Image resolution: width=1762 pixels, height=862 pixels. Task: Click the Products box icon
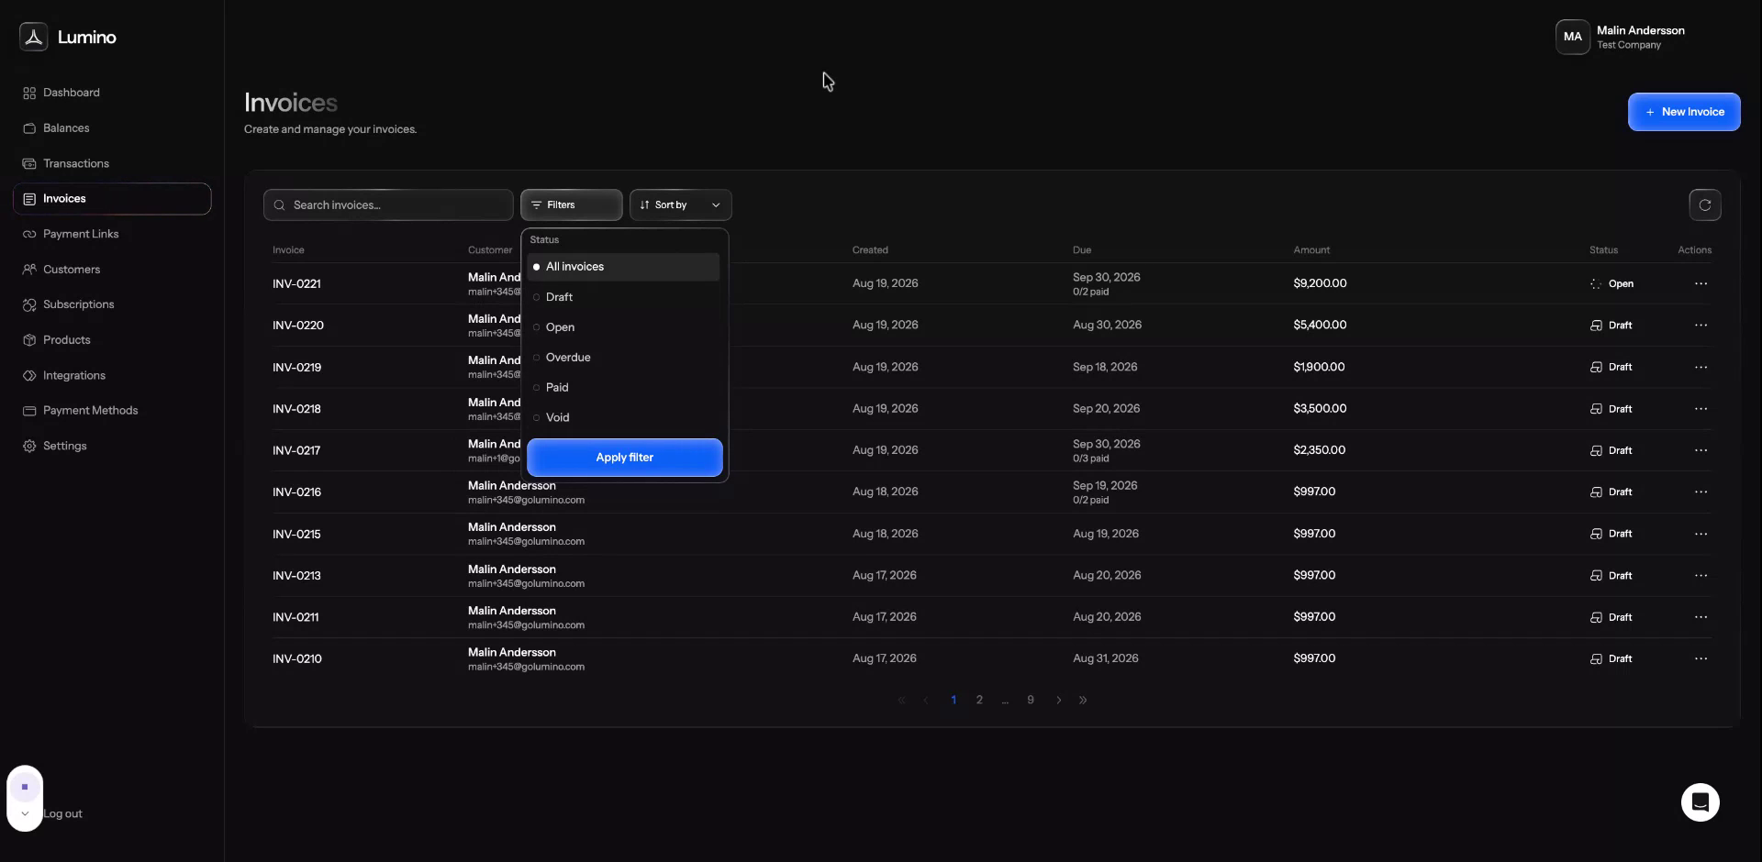[29, 340]
